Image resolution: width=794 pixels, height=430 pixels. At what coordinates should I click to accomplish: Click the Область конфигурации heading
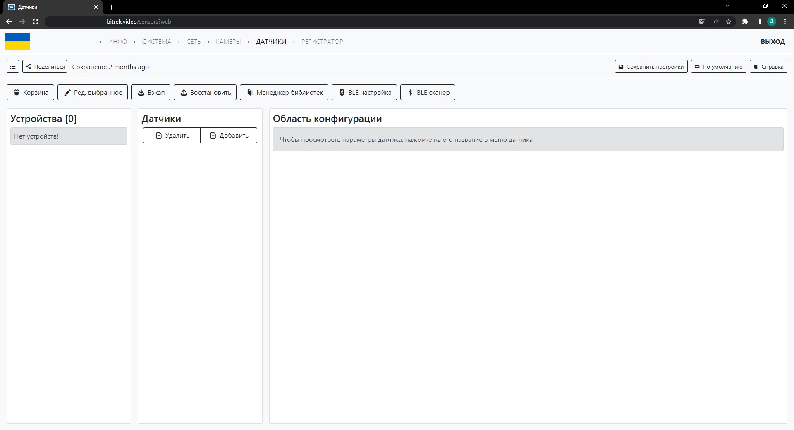pyautogui.click(x=327, y=119)
